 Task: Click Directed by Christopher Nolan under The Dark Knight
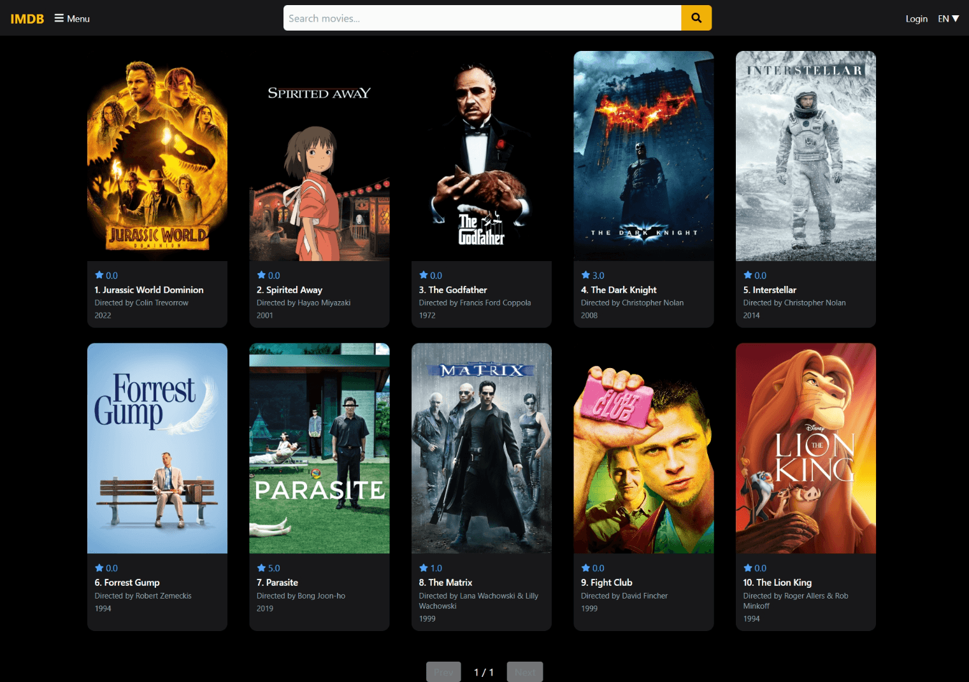click(632, 303)
